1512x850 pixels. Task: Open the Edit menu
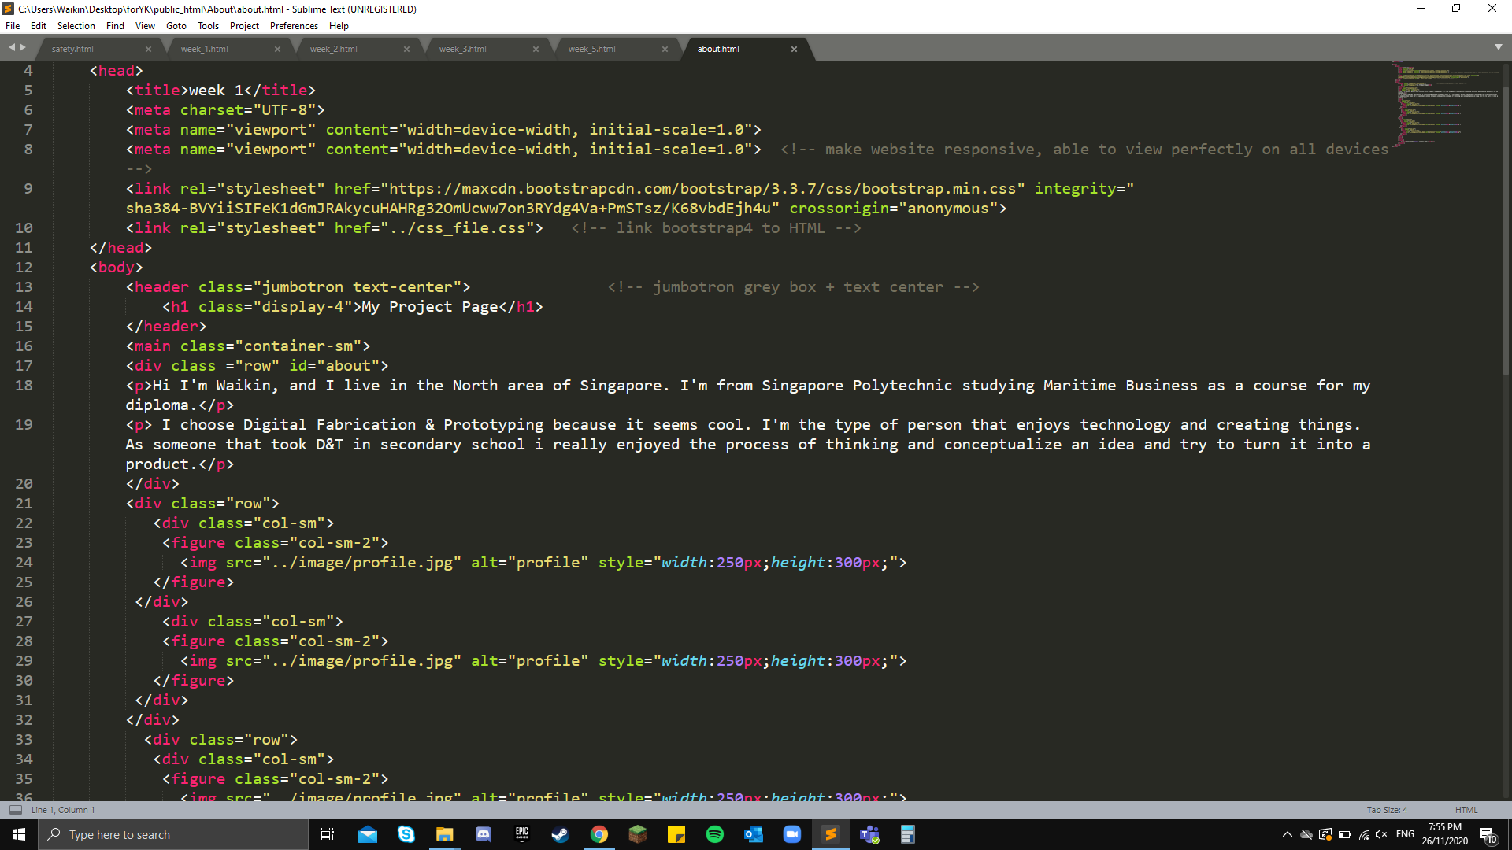pos(39,26)
